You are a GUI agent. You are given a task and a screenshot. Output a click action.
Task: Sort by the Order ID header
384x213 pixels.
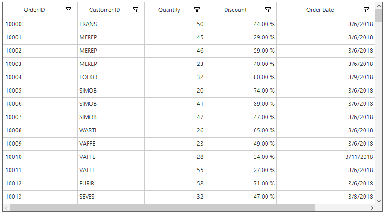tap(34, 10)
